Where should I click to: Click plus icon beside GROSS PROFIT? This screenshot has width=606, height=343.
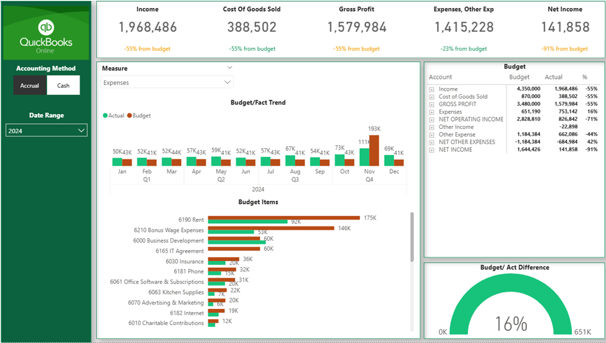(431, 104)
